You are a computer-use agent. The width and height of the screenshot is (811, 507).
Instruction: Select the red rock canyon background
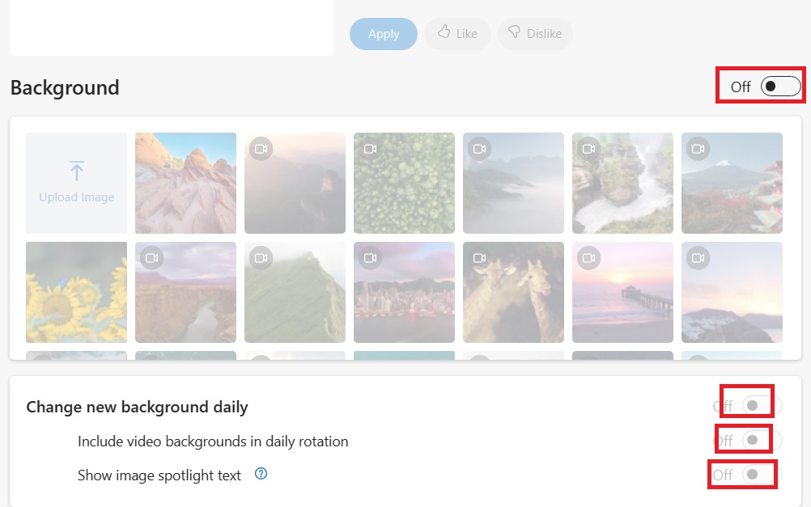pos(185,183)
